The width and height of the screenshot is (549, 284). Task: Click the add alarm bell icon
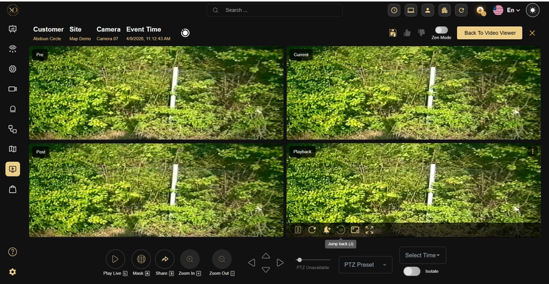coord(327,230)
